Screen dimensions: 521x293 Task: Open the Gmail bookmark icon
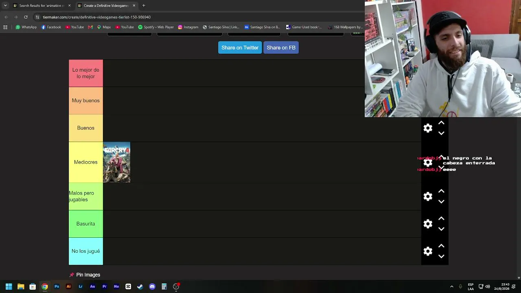tap(90, 27)
